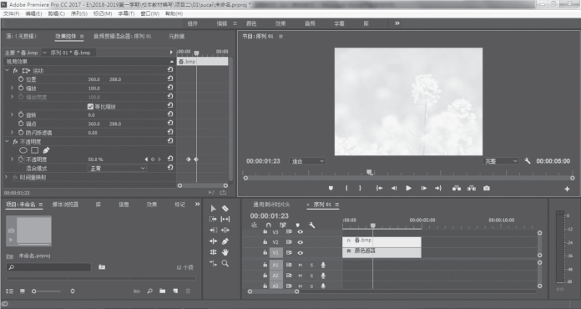Open the 完整 playback resolution dropdown

click(501, 161)
